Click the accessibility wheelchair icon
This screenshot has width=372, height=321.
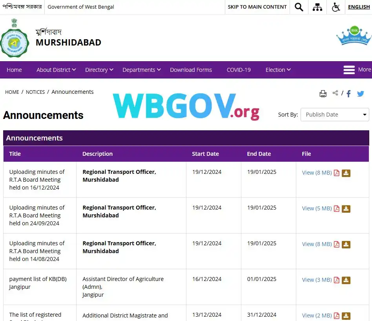point(336,7)
